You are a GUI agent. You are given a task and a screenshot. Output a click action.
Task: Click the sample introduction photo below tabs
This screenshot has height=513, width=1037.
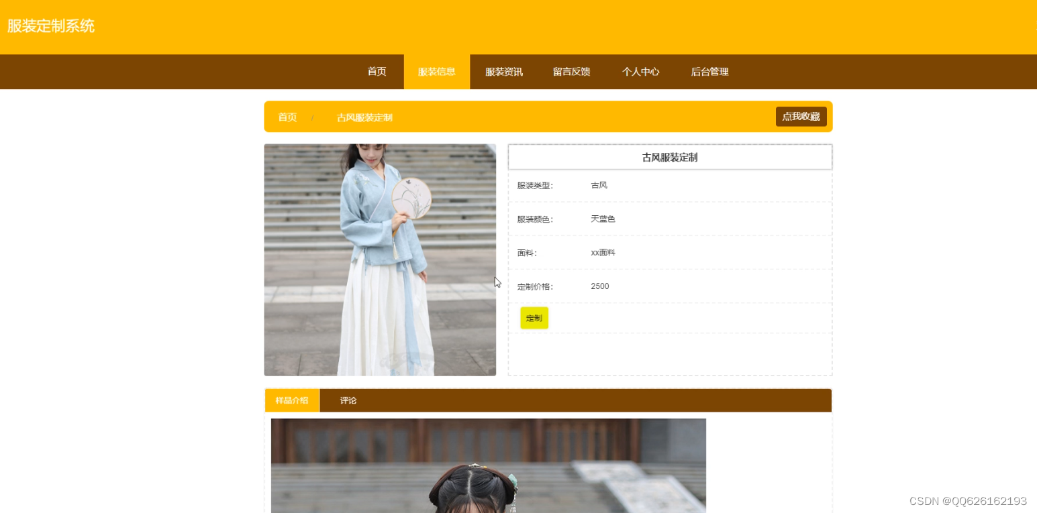click(489, 465)
